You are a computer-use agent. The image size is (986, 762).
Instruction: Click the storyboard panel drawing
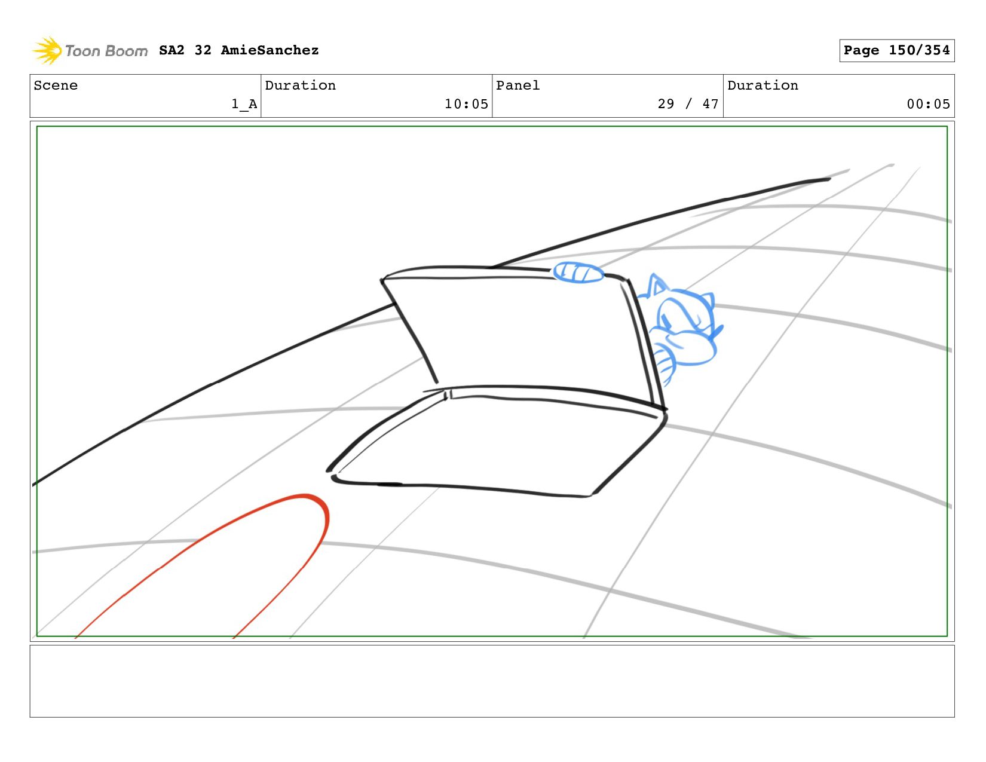click(492, 381)
